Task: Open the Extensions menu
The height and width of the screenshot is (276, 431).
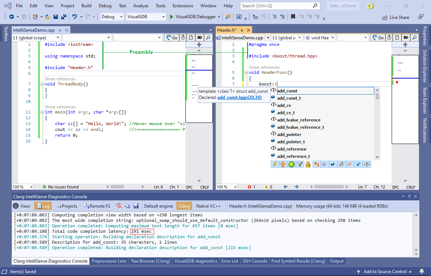Action: (183, 6)
